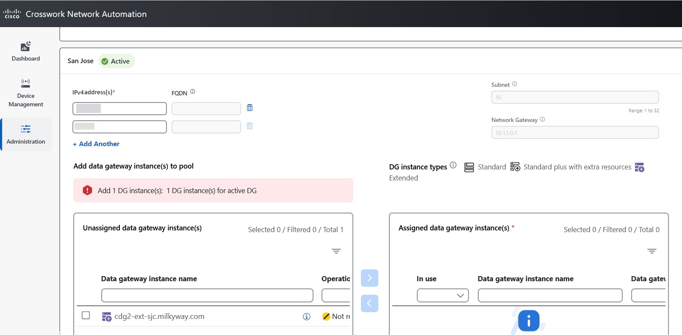The height and width of the screenshot is (335, 682).
Task: Click the cdg2-ext-sjc instance type icon
Action: tap(107, 316)
